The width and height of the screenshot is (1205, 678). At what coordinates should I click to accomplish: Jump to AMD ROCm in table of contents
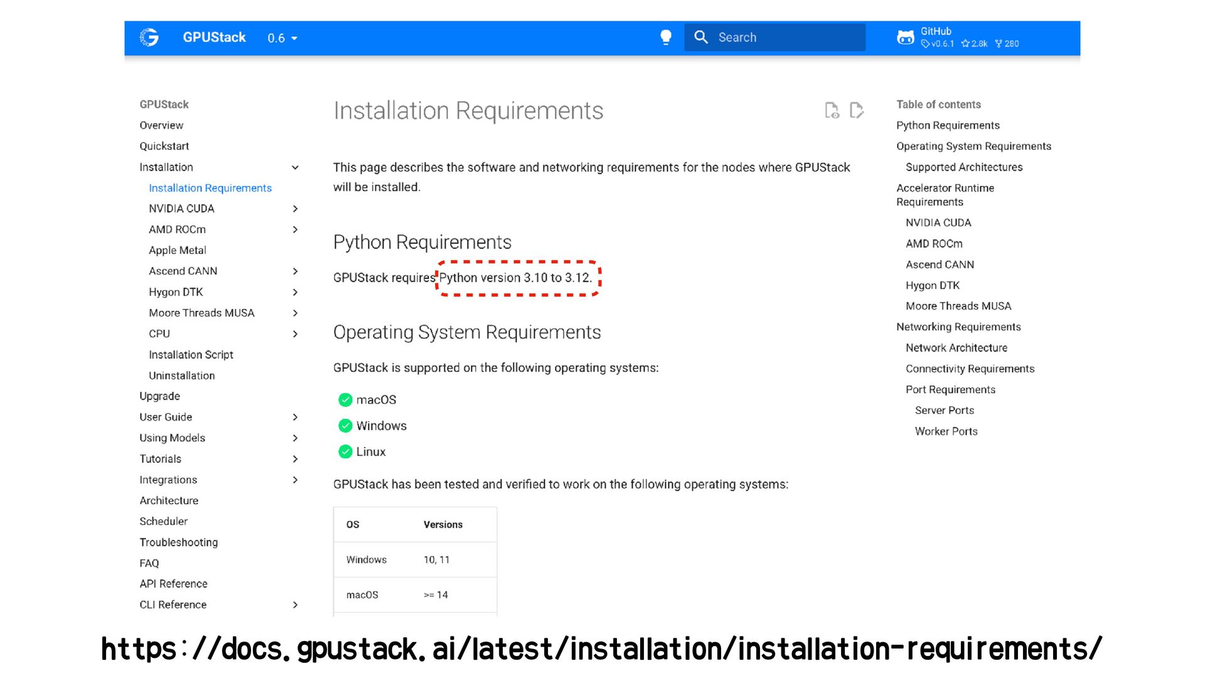point(934,244)
